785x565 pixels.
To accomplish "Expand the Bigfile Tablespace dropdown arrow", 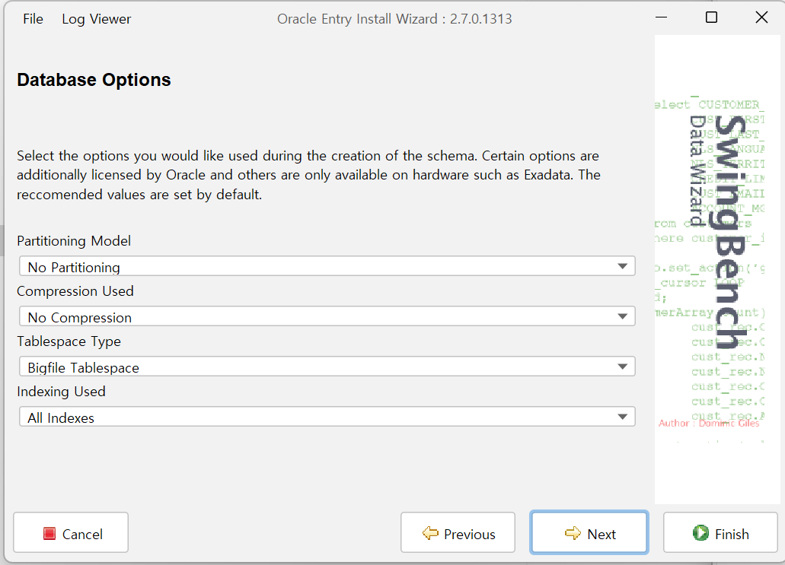I will click(622, 367).
